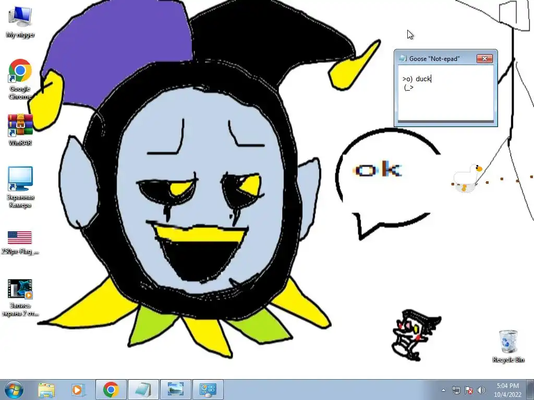
Task: Switch to the notepad taskbar button
Action: [143, 390]
